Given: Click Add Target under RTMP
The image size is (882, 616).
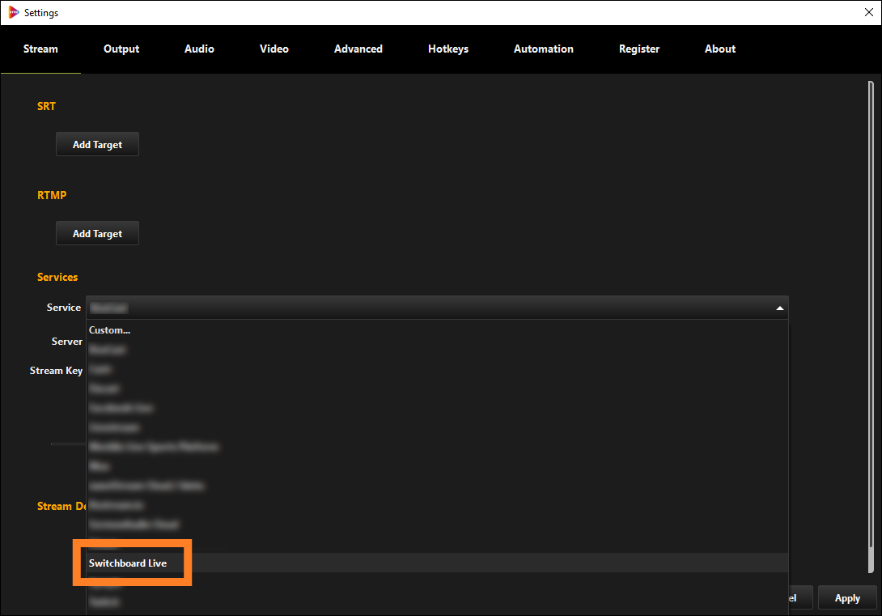Looking at the screenshot, I should coord(97,233).
